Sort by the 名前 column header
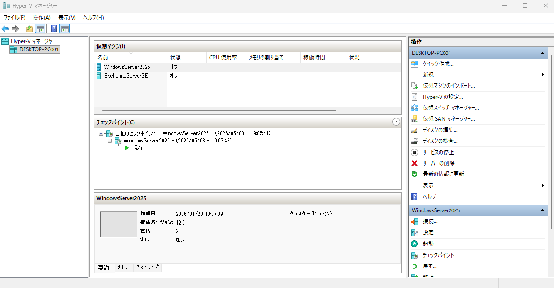The image size is (554, 288). point(131,58)
